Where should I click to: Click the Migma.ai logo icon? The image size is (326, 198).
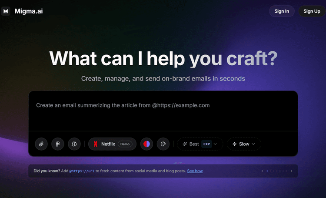(6, 11)
